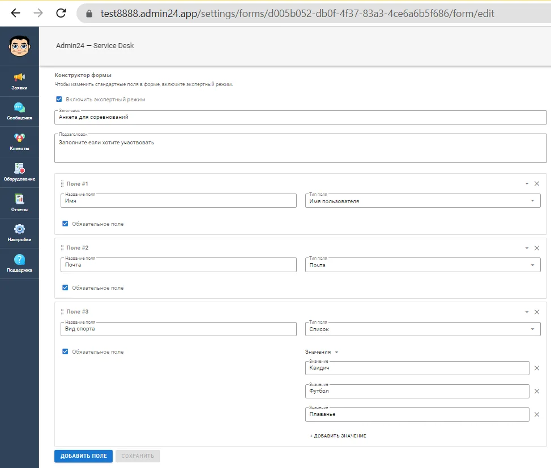
Task: Open the Сообщения sidebar icon
Action: (19, 111)
